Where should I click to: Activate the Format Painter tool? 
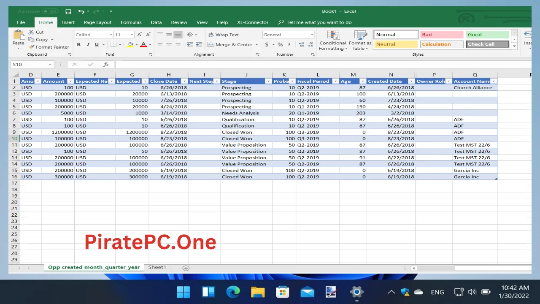[x=49, y=47]
